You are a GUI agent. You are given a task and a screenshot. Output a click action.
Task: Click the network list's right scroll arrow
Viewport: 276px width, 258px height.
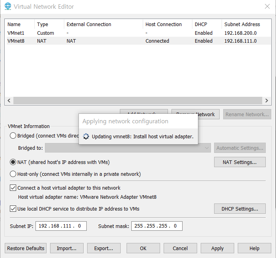tap(267, 100)
